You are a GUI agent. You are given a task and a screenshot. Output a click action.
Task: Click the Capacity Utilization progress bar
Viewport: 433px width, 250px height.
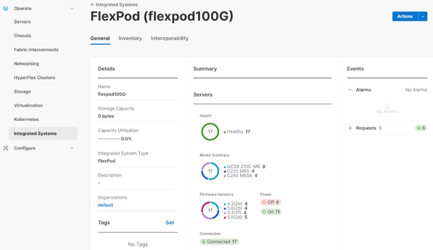(109, 139)
